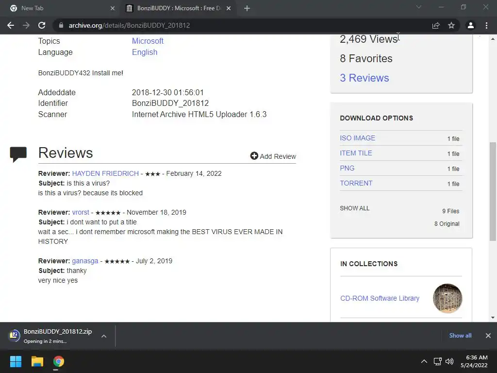This screenshot has height=373, width=497.
Task: Reload the archive.org page
Action: (42, 25)
